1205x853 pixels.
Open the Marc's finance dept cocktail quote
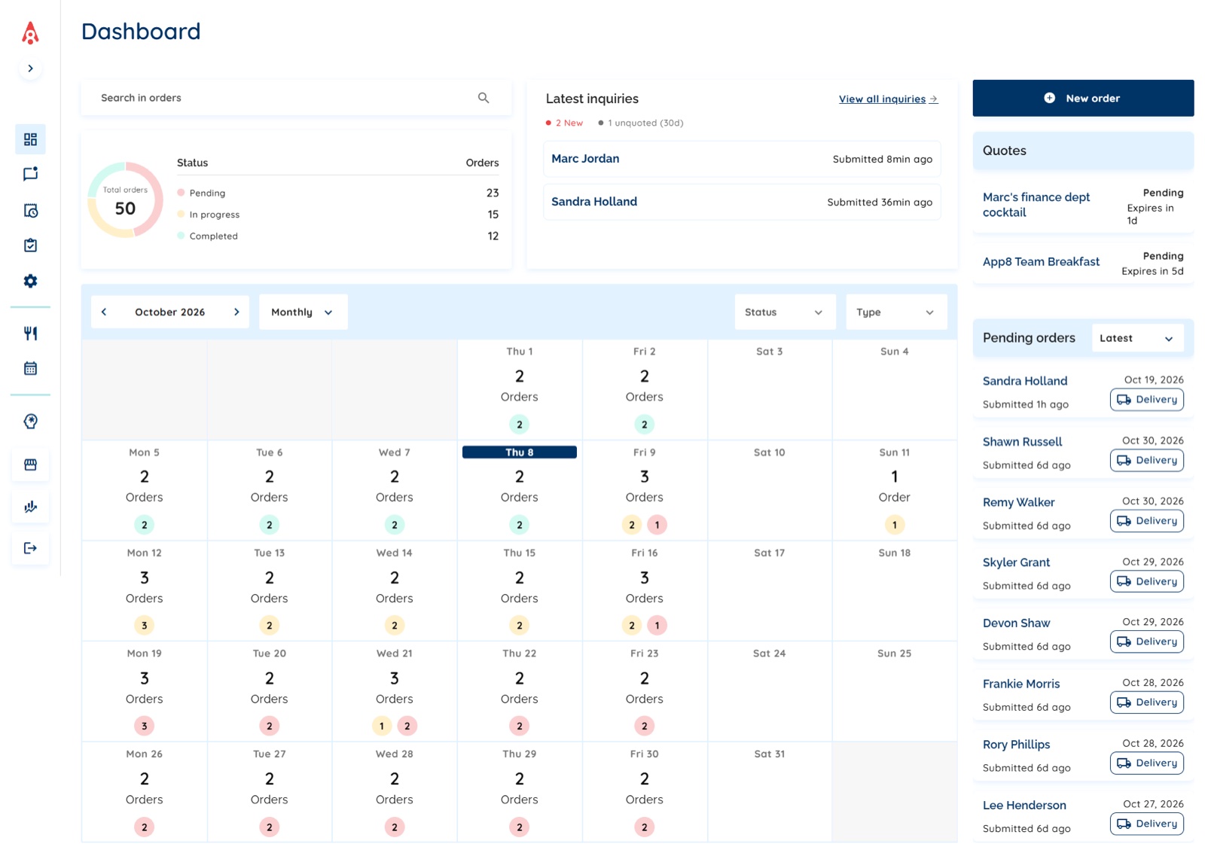(1083, 206)
